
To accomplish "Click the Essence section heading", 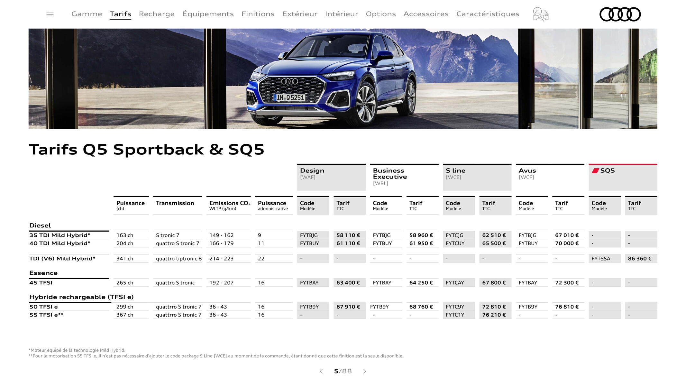I will point(43,273).
